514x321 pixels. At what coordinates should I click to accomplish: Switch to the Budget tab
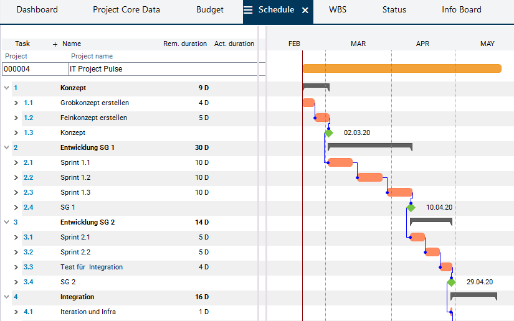210,10
